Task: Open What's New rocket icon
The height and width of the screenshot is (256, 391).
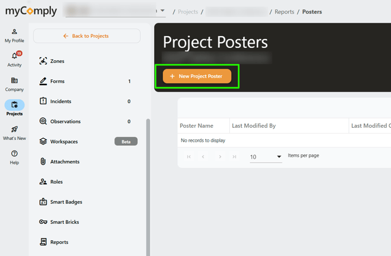Action: [15, 133]
